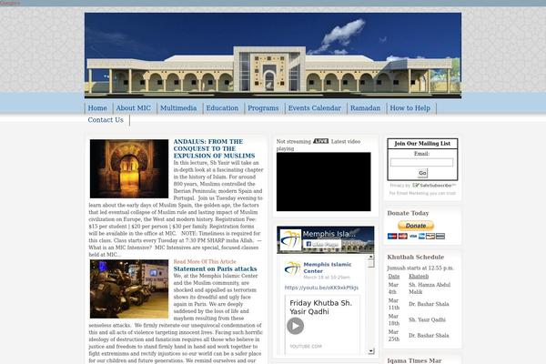View the Events Calendar page

[x=315, y=108]
